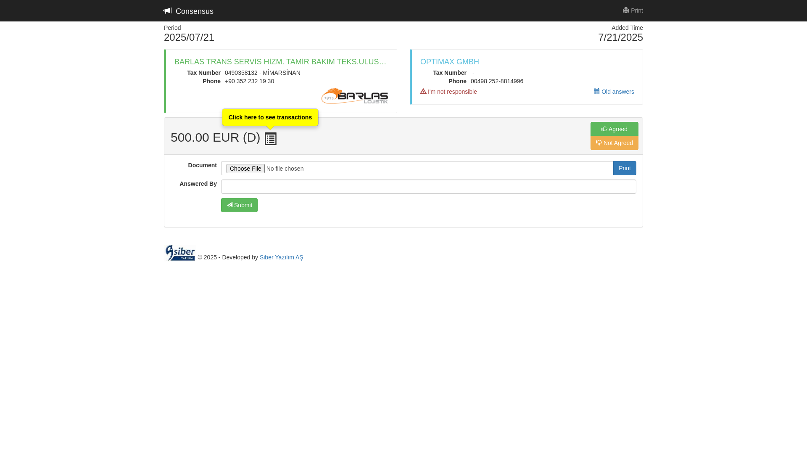The width and height of the screenshot is (807, 454).
Task: Click the BARLAS TRANS SERVİS company title
Action: (x=280, y=62)
